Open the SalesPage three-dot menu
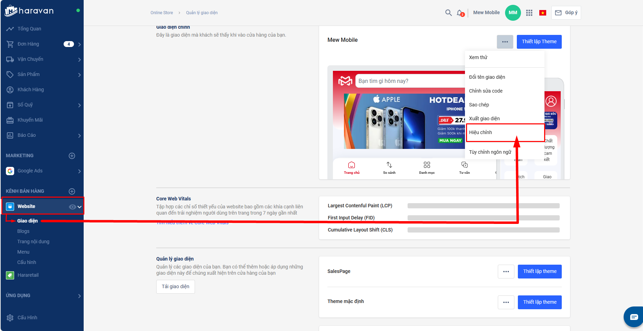 pos(506,272)
